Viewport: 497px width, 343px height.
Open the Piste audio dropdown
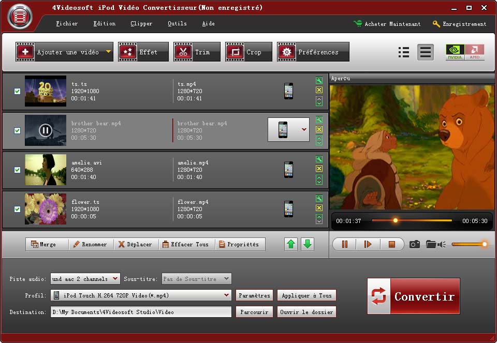pos(115,279)
